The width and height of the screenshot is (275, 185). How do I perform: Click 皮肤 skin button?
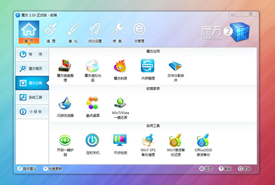[244, 169]
